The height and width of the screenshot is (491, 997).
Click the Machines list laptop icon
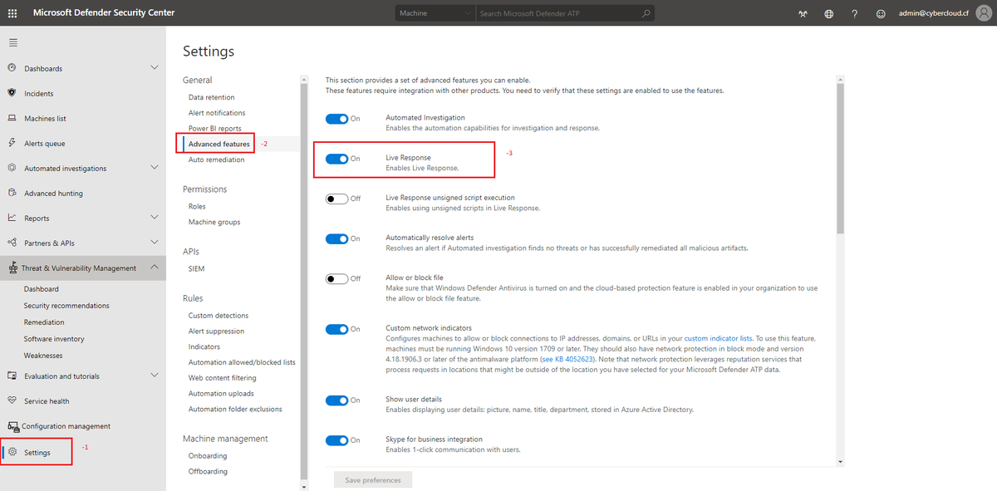click(x=12, y=118)
